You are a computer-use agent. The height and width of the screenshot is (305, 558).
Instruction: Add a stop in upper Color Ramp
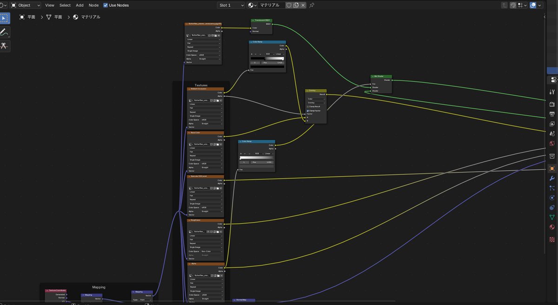252,53
